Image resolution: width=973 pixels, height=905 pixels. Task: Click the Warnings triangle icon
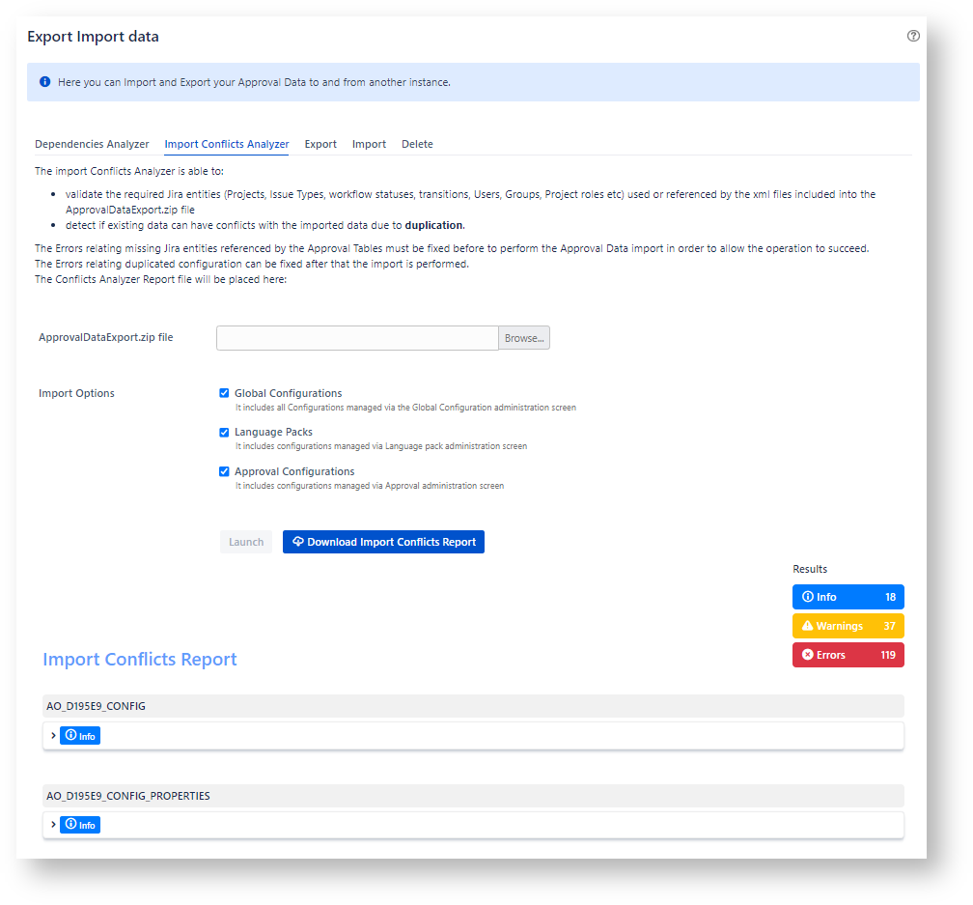[x=807, y=626]
